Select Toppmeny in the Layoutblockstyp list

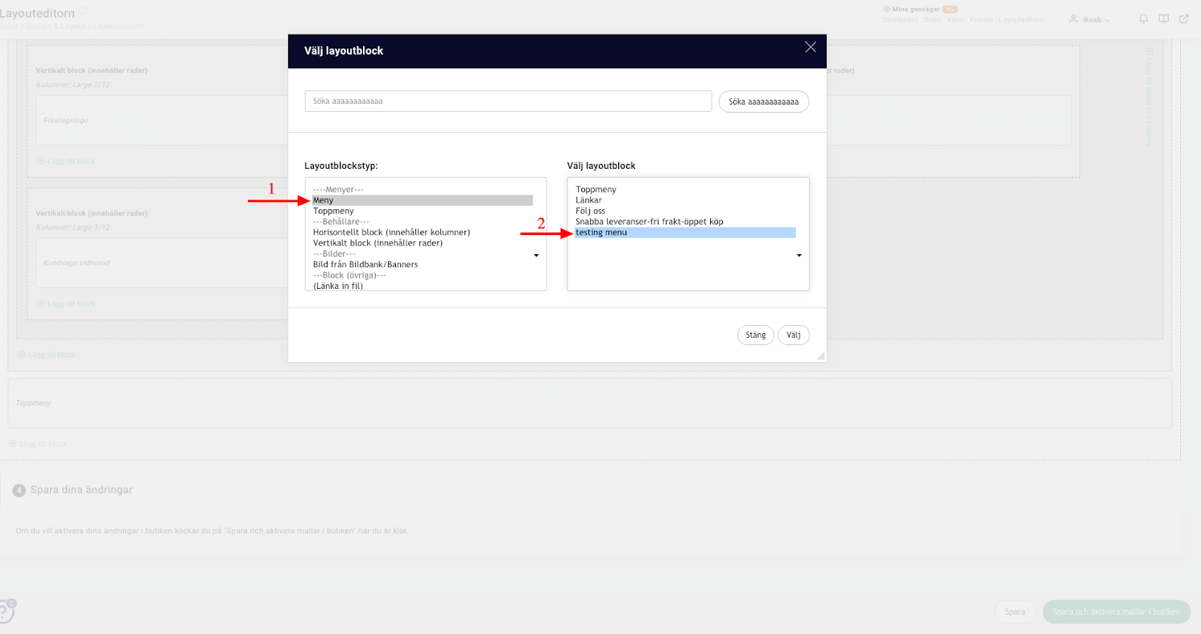(333, 211)
